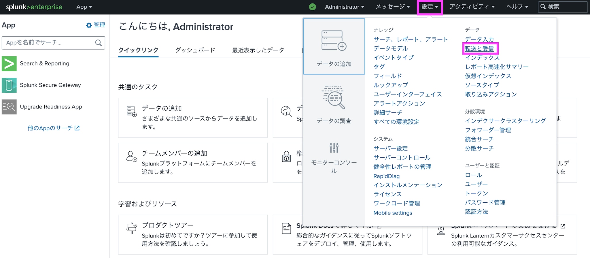Click the magnifier icon in App search box

(x=99, y=43)
